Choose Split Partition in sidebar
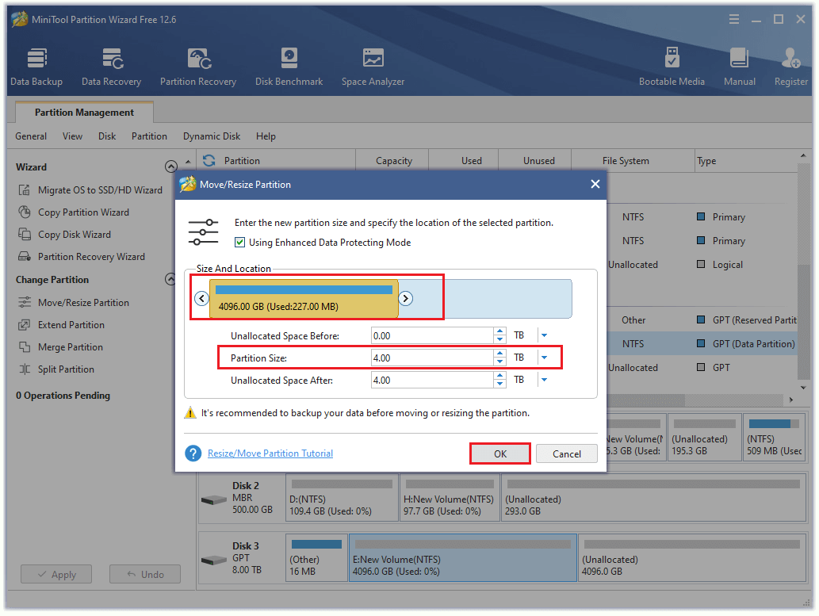The image size is (819, 616). tap(56, 369)
